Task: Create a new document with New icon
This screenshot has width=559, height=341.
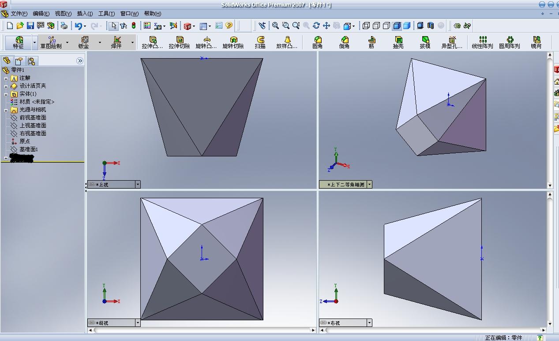Action: 10,26
